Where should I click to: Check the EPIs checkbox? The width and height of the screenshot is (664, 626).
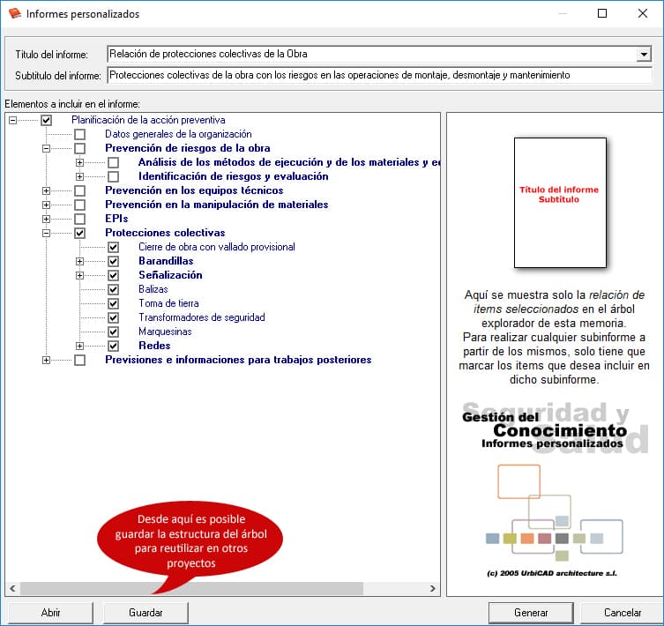point(79,219)
